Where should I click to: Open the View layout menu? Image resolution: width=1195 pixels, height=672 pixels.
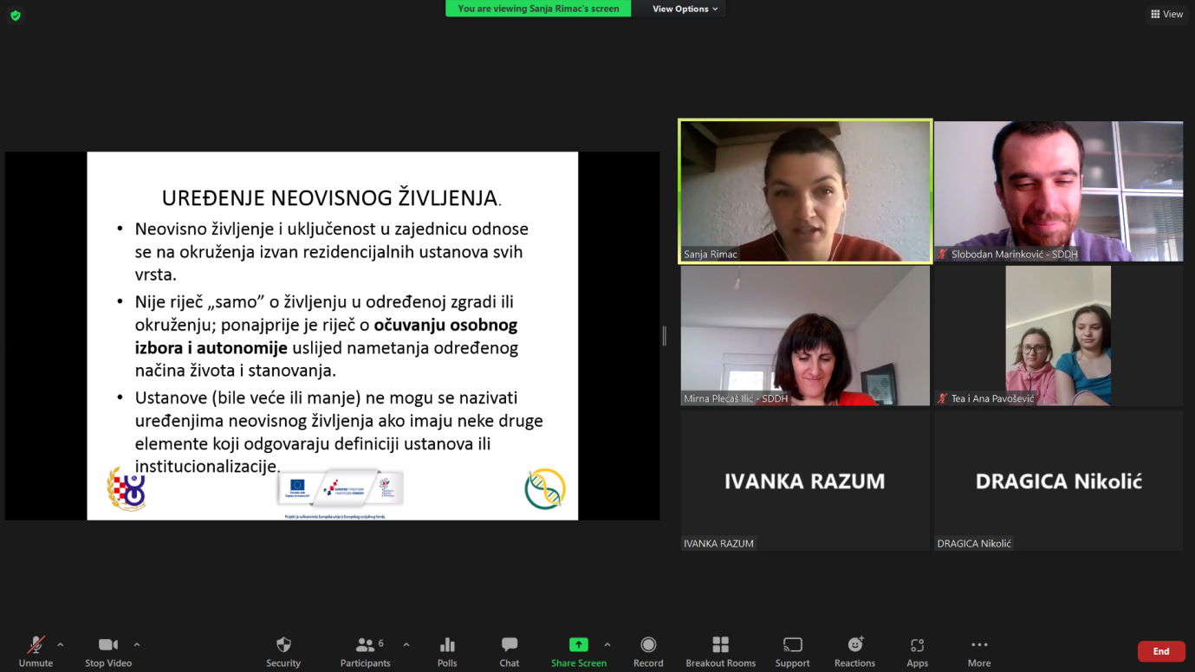1166,14
